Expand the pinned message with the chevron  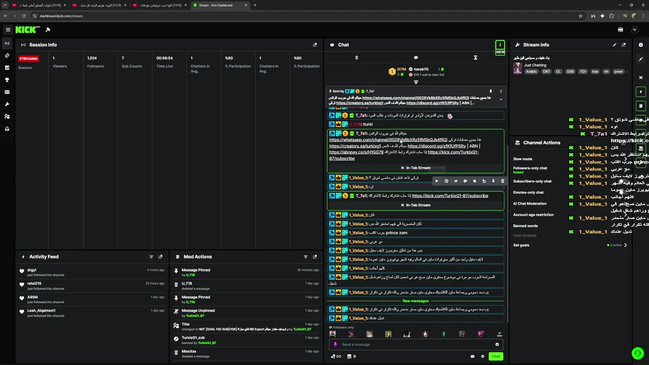point(500,99)
